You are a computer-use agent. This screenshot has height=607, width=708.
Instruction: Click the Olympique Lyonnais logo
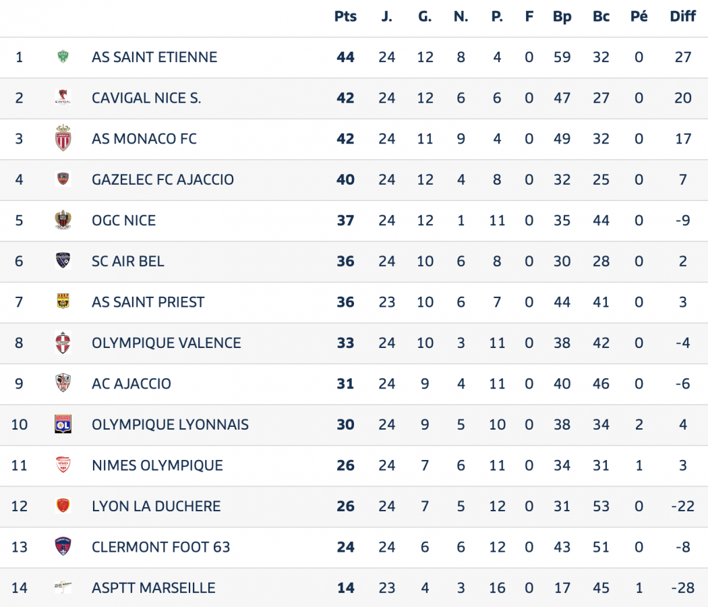coord(63,424)
